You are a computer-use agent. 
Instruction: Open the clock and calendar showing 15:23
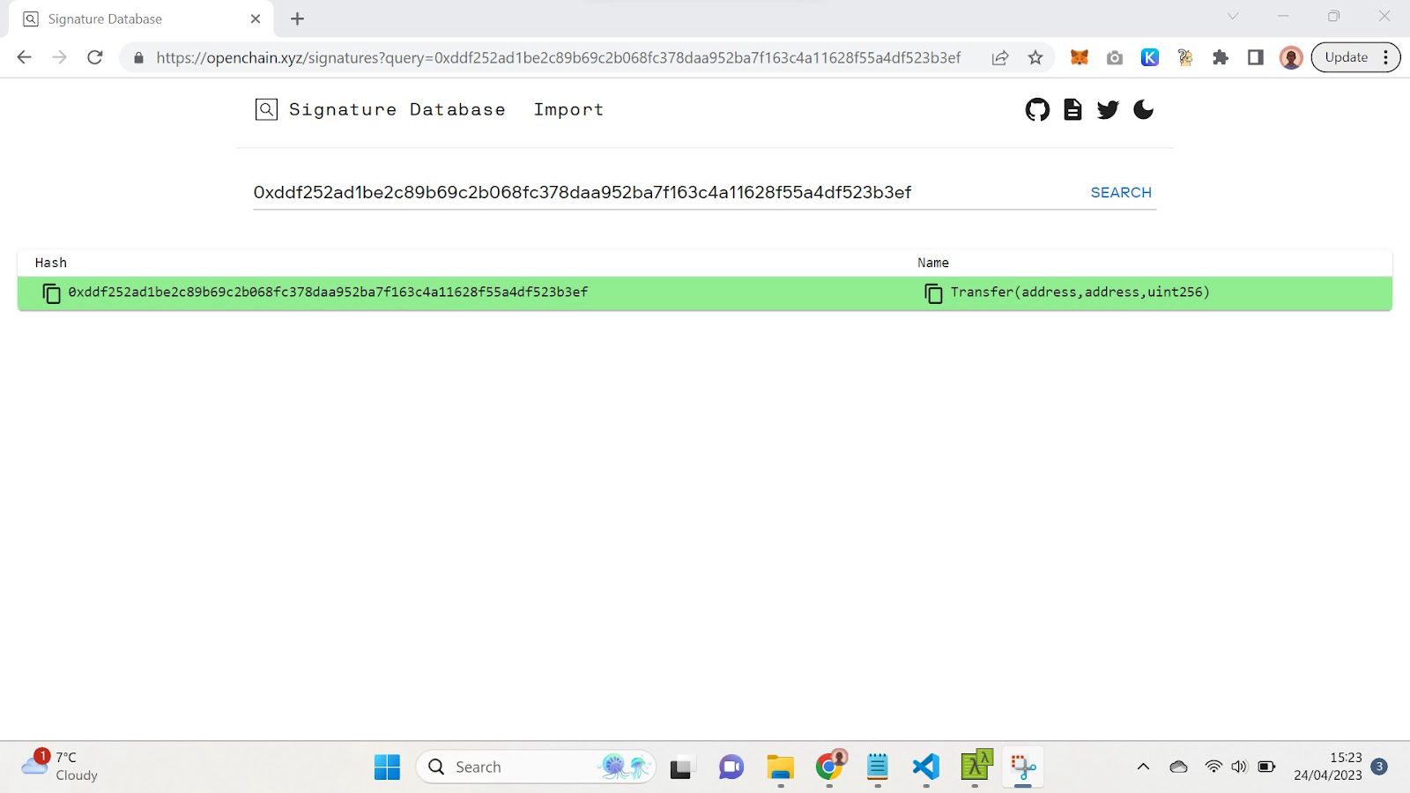1328,767
